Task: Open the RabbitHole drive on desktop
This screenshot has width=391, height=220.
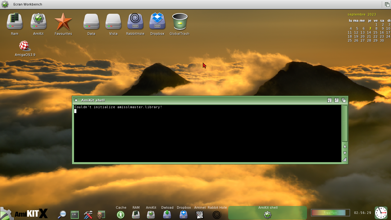Action: click(135, 21)
